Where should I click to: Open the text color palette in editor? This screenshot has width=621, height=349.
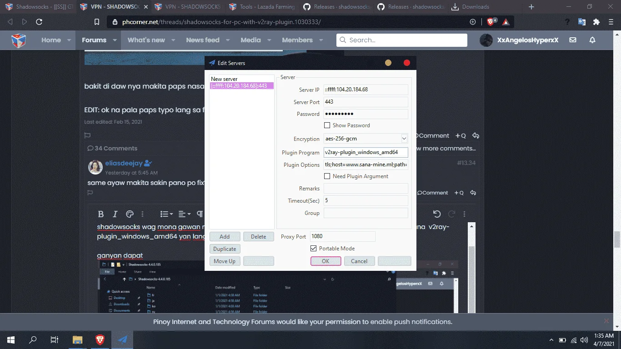[x=130, y=214]
